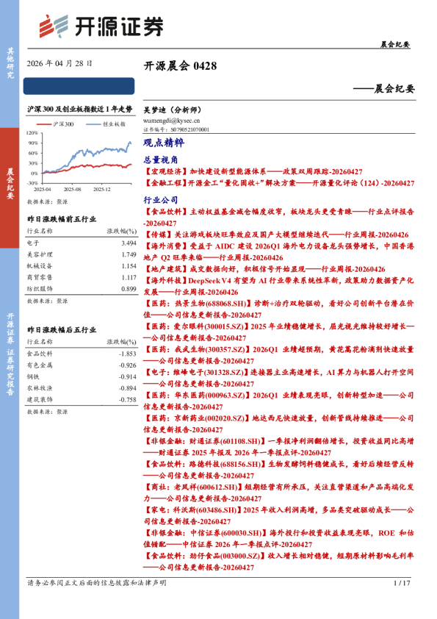Click the value -1.853 in losers table
Viewport: 437px width, 619px height.
[x=128, y=354]
